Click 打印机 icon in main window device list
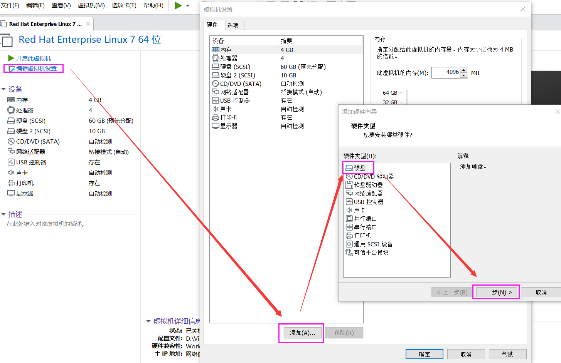This screenshot has height=363, width=561. [11, 183]
